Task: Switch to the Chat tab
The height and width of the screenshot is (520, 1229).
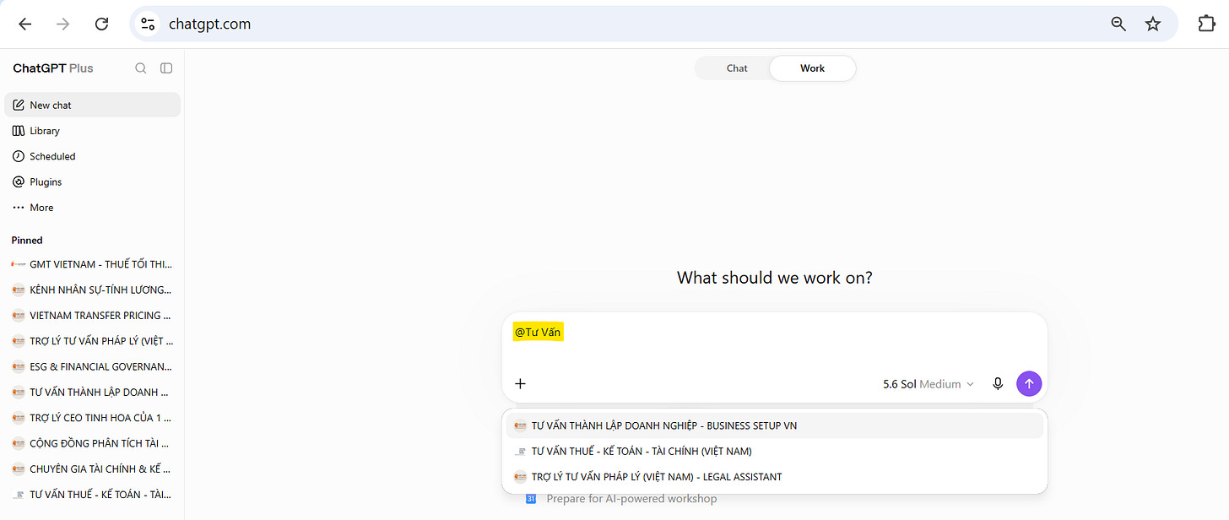Action: pyautogui.click(x=737, y=68)
